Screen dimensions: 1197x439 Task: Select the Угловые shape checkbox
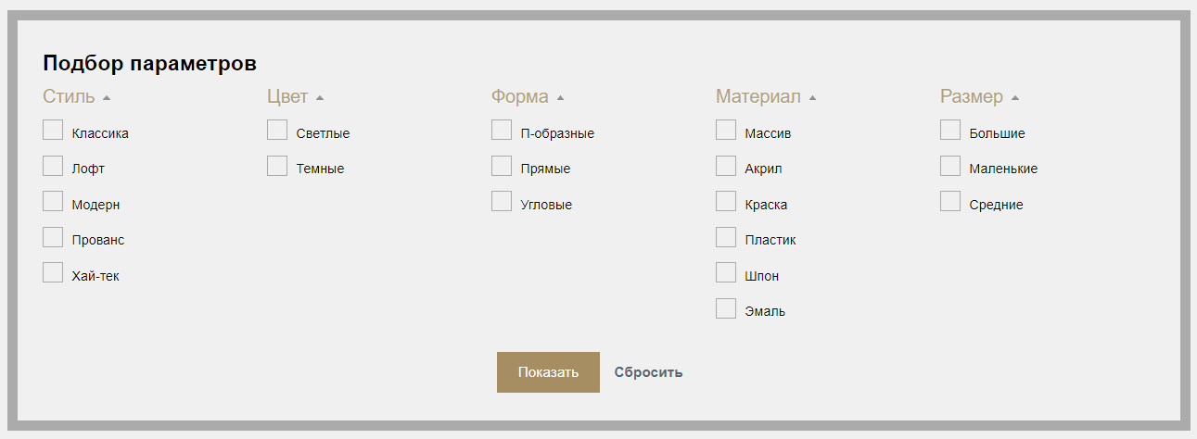(x=502, y=202)
